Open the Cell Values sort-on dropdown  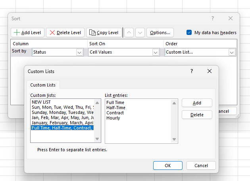[x=156, y=52]
